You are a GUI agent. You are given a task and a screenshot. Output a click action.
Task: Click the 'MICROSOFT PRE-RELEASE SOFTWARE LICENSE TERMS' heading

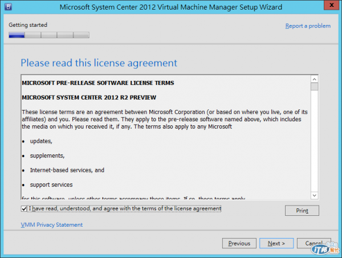click(98, 83)
